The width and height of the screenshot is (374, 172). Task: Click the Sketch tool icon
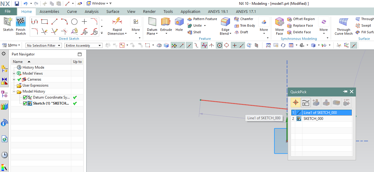[x=8, y=22]
